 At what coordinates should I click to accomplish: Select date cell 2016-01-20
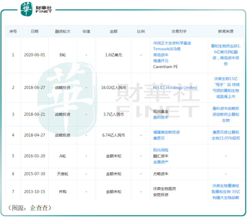[x=35, y=156]
